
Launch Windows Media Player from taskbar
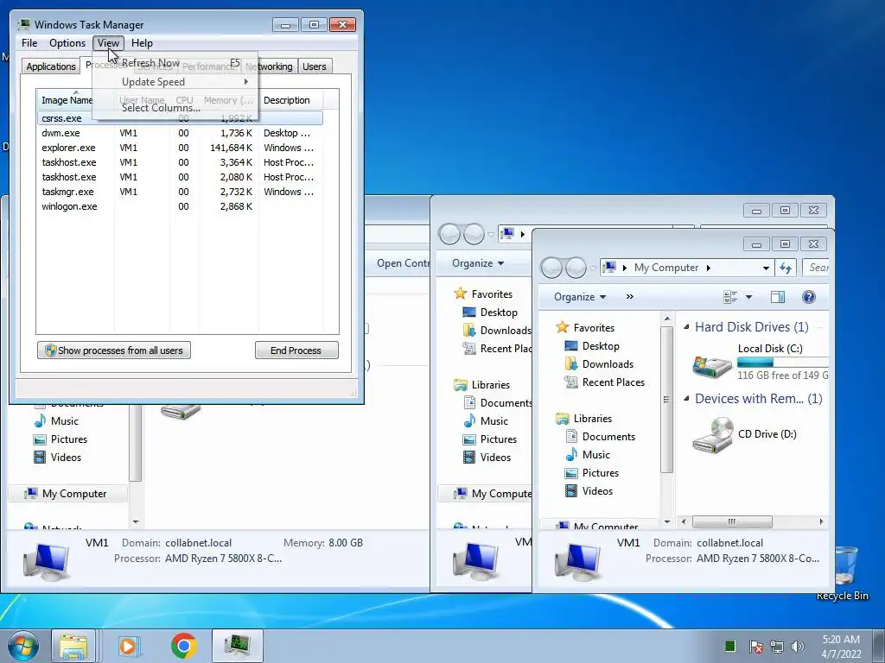(128, 646)
